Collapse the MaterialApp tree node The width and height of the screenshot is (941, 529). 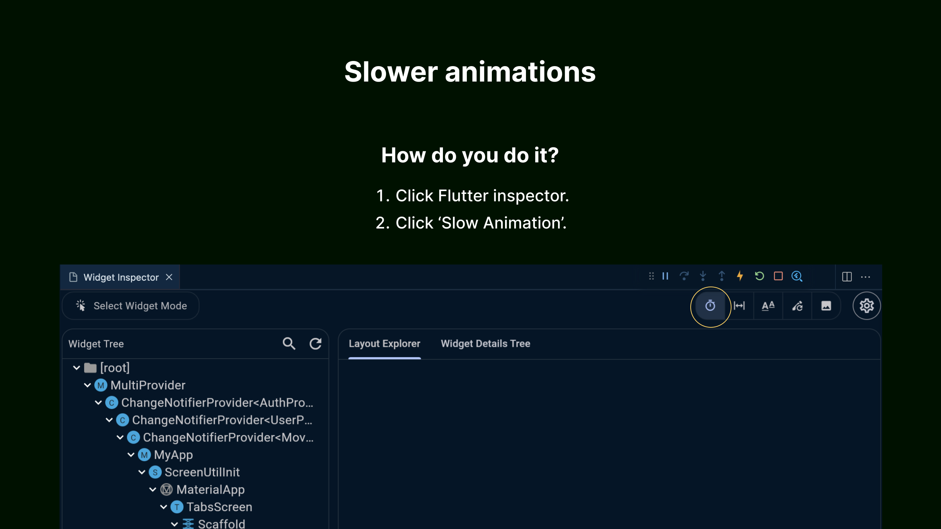tap(153, 489)
